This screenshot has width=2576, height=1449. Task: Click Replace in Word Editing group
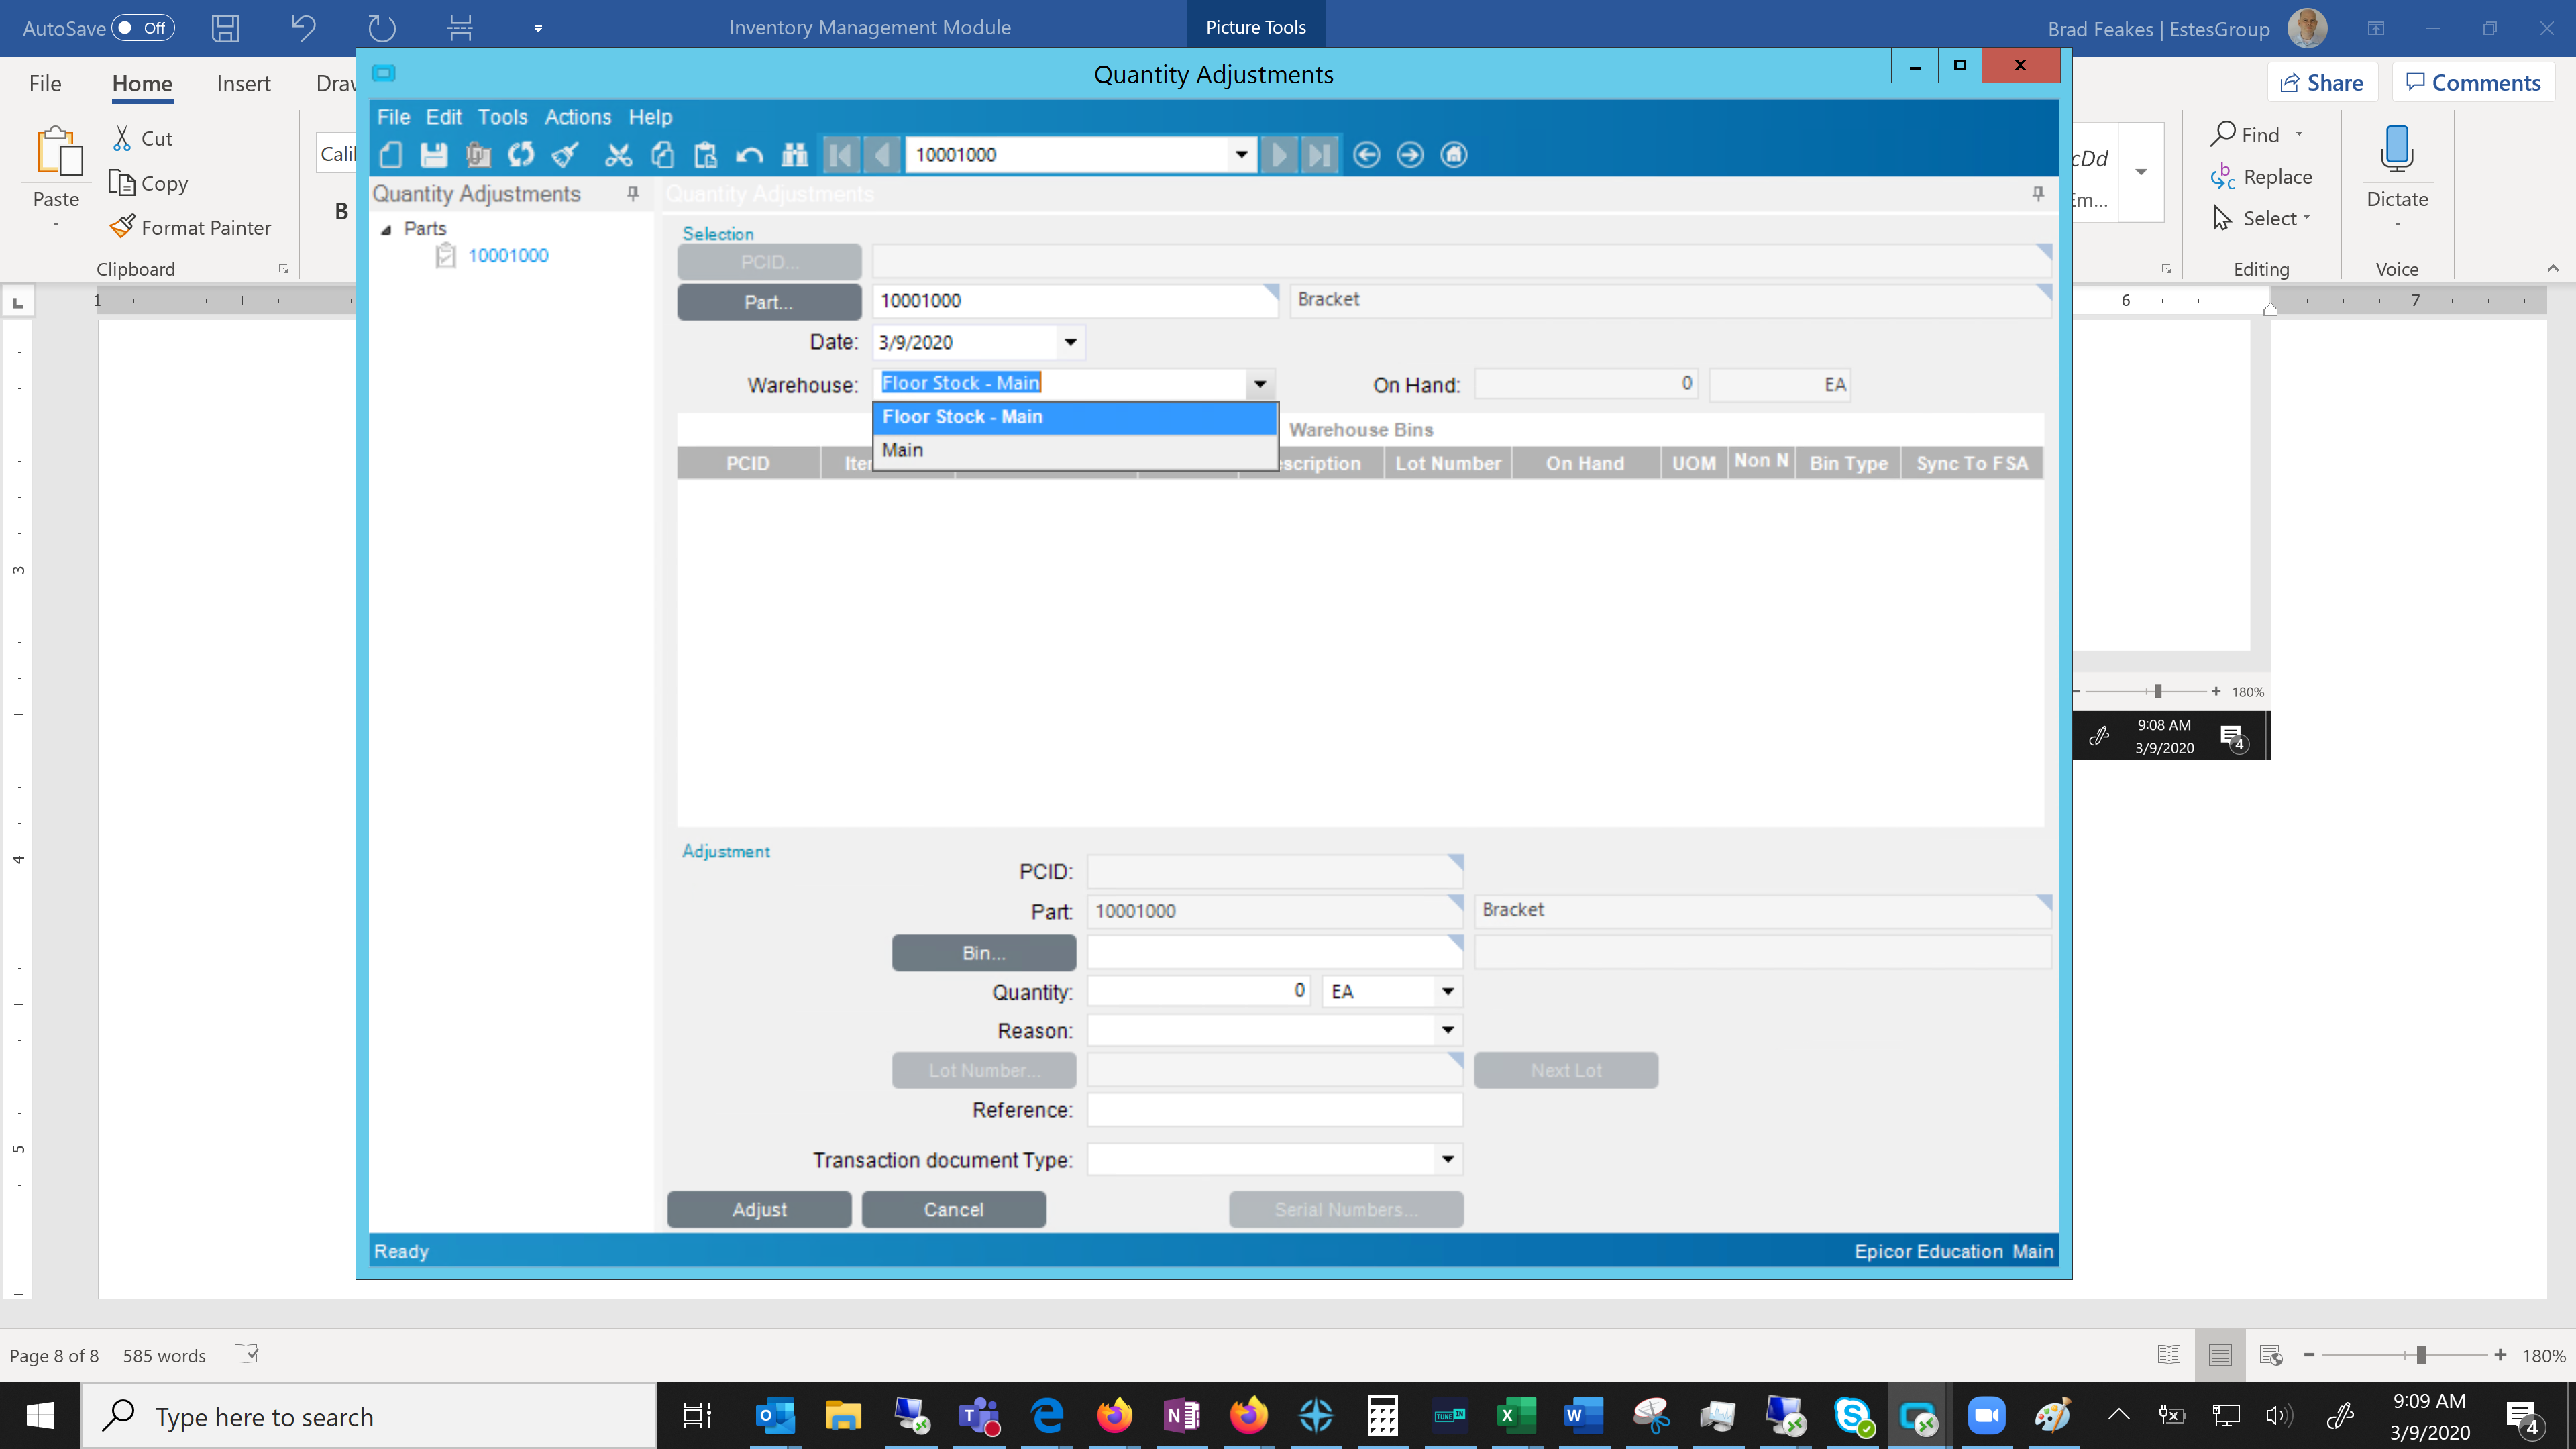point(2262,177)
